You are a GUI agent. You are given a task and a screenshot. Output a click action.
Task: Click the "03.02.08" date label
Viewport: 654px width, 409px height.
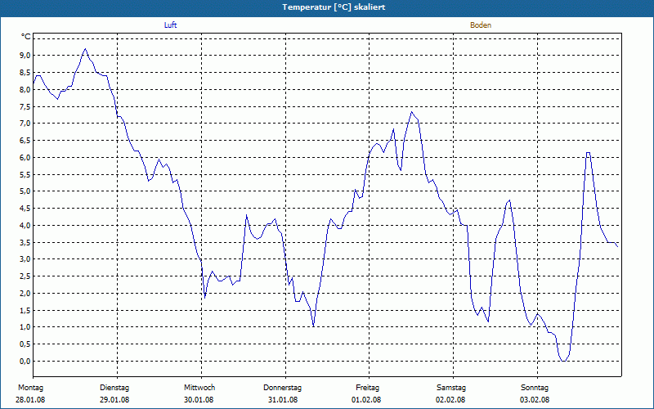click(x=535, y=400)
